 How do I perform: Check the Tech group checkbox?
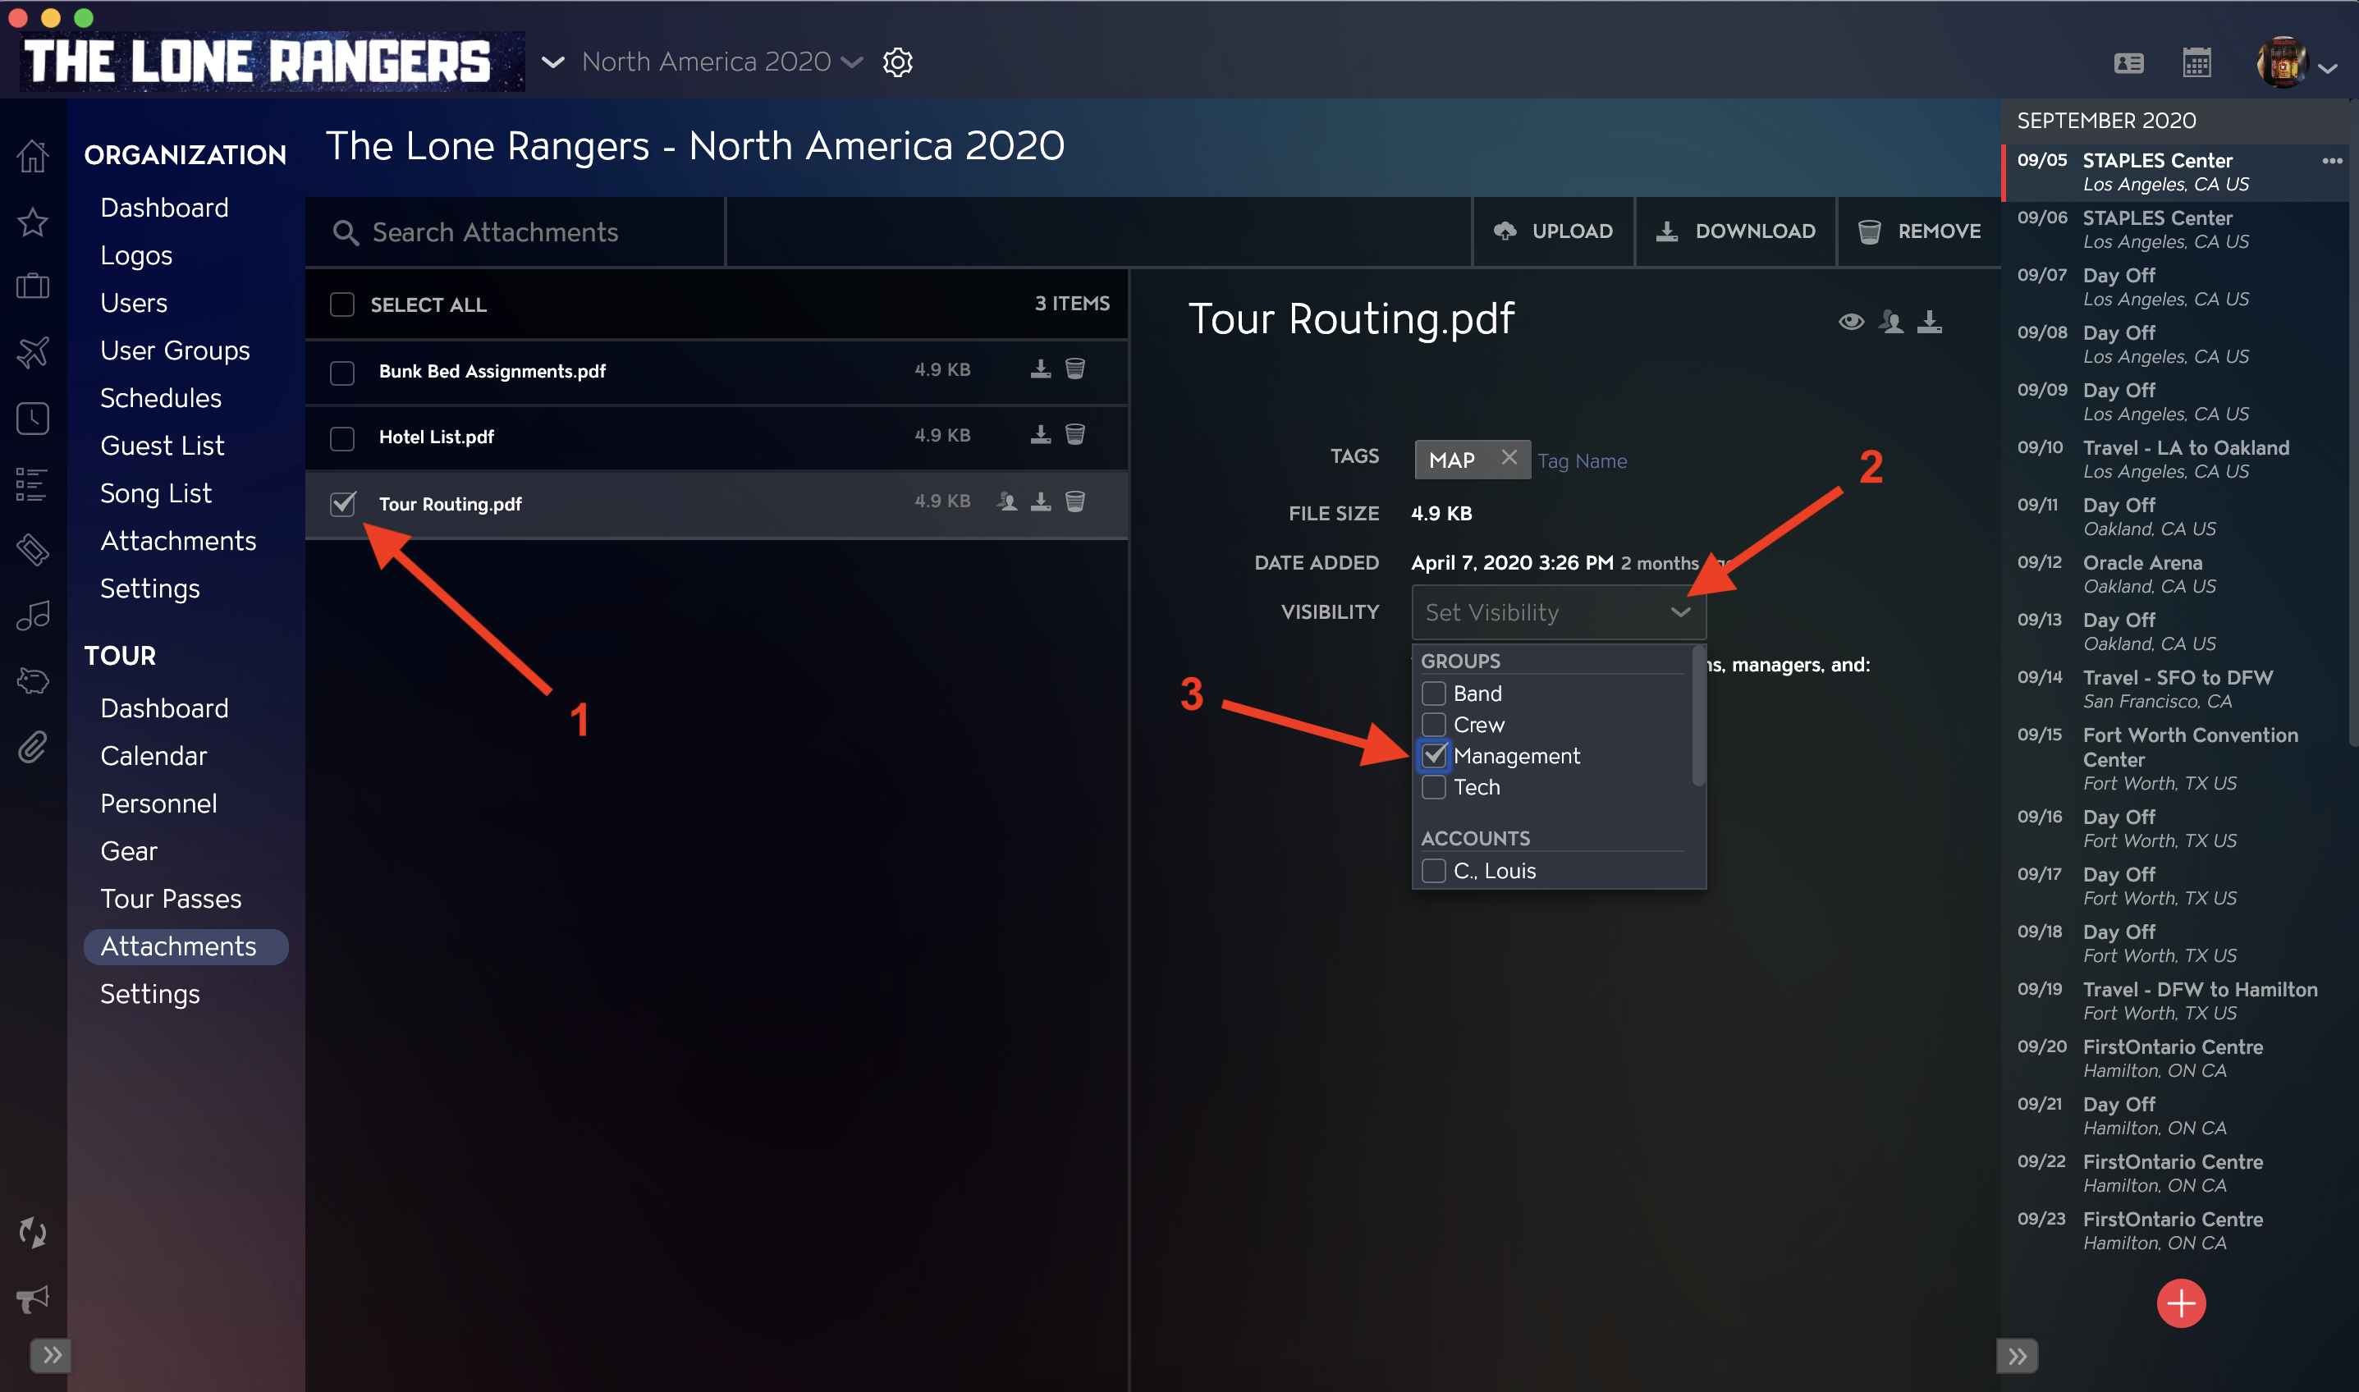tap(1433, 787)
